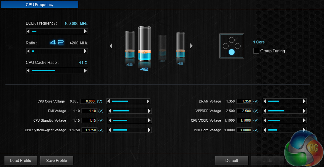
Task: Click the greyed-out Undo button
Action: 267,160
